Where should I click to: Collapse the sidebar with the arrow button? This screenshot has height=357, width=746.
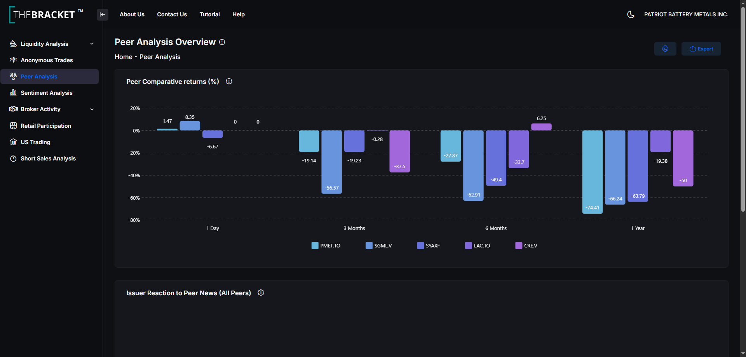[x=103, y=14]
